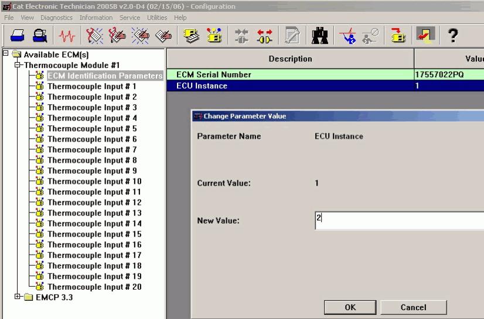Click the Configuration tool ECM icon
This screenshot has height=319, width=484.
[214, 36]
